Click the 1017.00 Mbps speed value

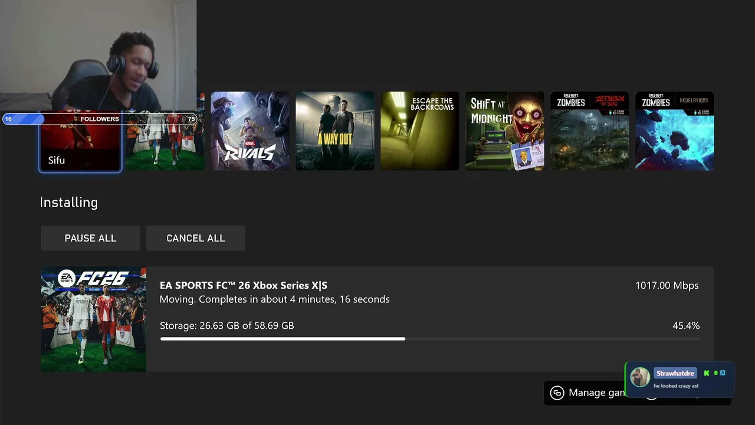(667, 285)
